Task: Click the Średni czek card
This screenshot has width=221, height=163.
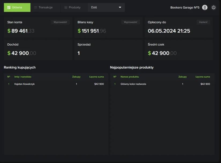Action: click(179, 50)
